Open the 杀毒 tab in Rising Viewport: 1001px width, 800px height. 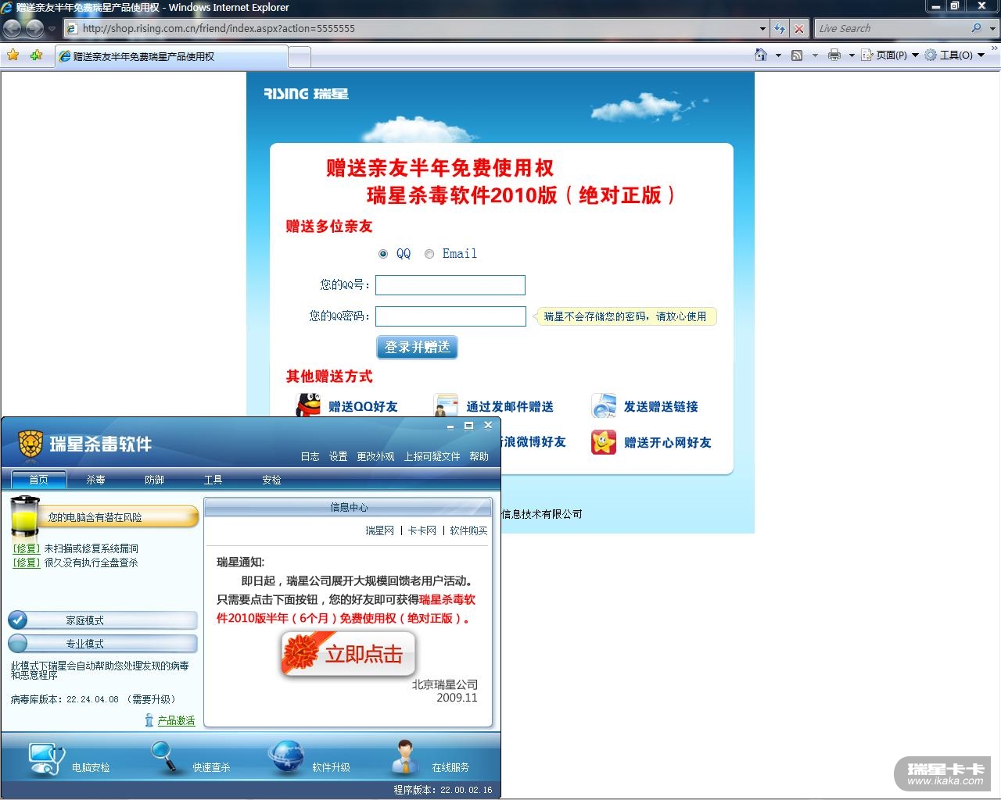click(95, 480)
